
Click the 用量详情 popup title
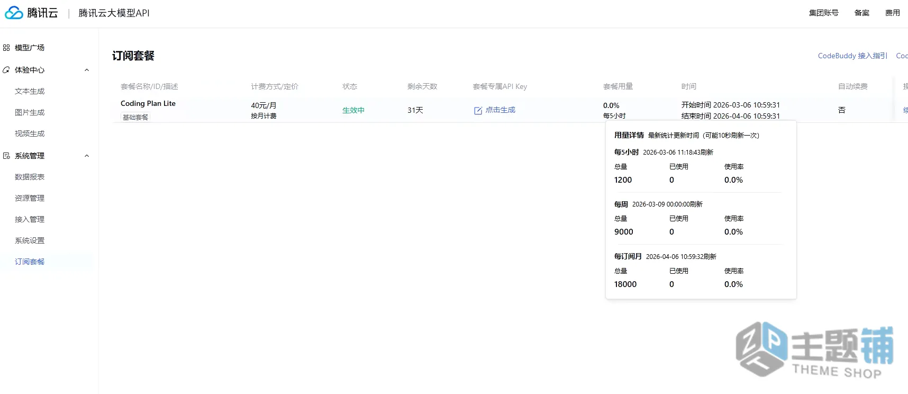click(629, 135)
